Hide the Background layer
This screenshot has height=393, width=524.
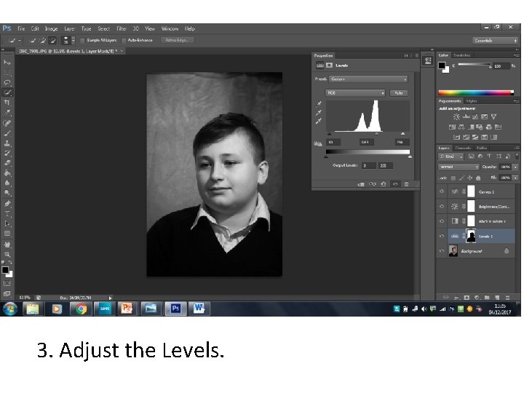point(442,250)
